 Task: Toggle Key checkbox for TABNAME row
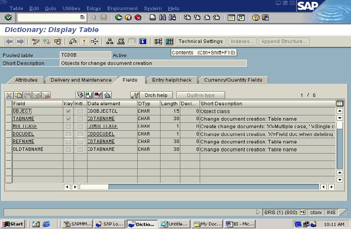(x=68, y=119)
